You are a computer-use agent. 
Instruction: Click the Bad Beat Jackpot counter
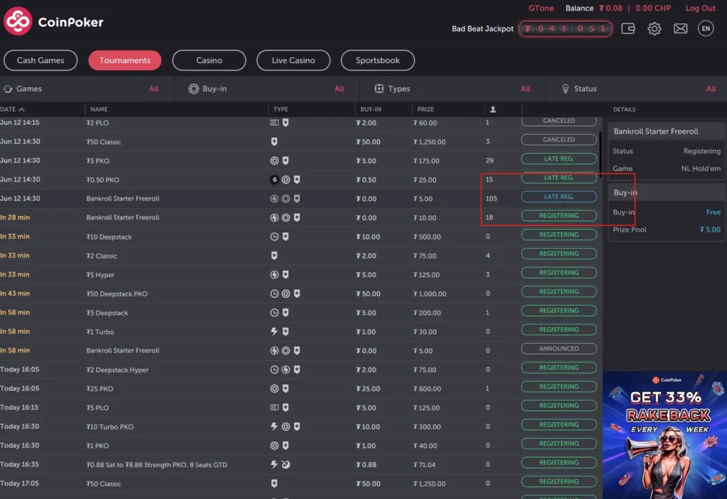pyautogui.click(x=565, y=28)
